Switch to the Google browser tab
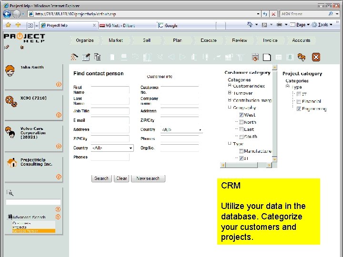 [186, 26]
